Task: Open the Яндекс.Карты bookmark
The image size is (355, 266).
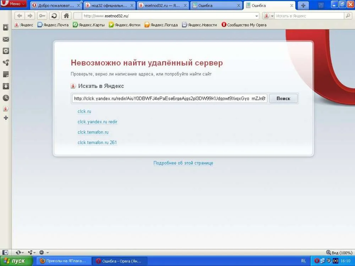Action: point(89,25)
